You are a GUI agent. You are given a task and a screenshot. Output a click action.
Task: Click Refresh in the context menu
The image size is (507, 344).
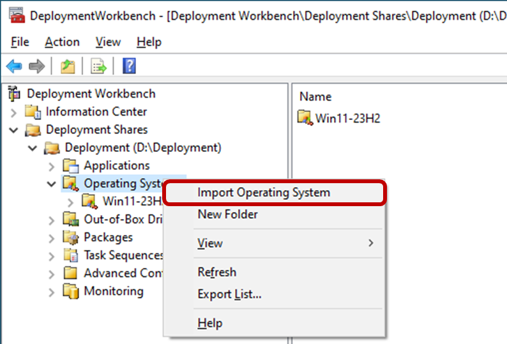(216, 272)
